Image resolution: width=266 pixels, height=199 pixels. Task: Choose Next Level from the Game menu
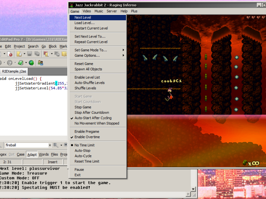point(97,18)
